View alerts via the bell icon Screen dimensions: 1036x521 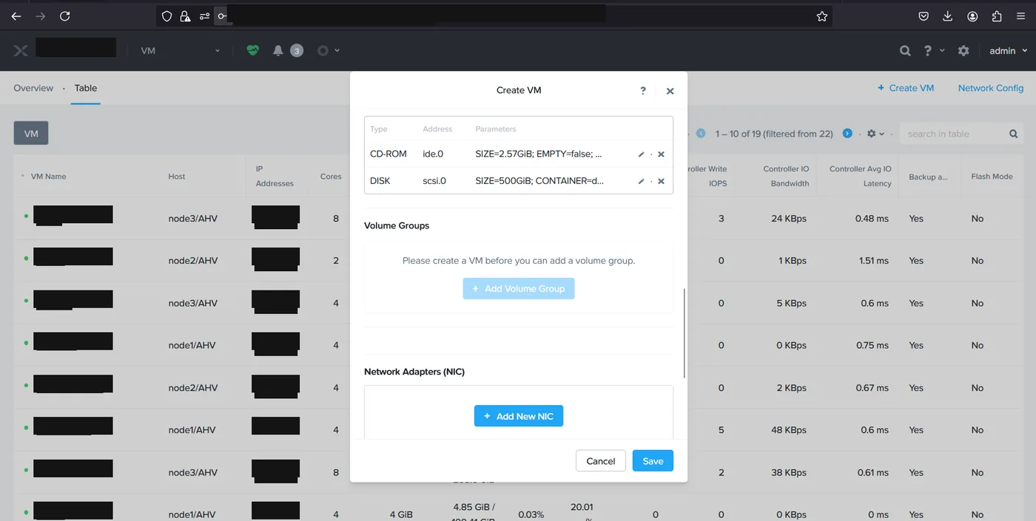click(x=278, y=50)
